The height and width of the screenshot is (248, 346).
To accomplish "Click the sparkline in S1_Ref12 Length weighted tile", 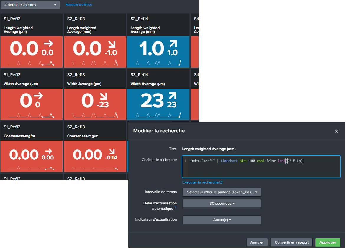I will 32,63.
